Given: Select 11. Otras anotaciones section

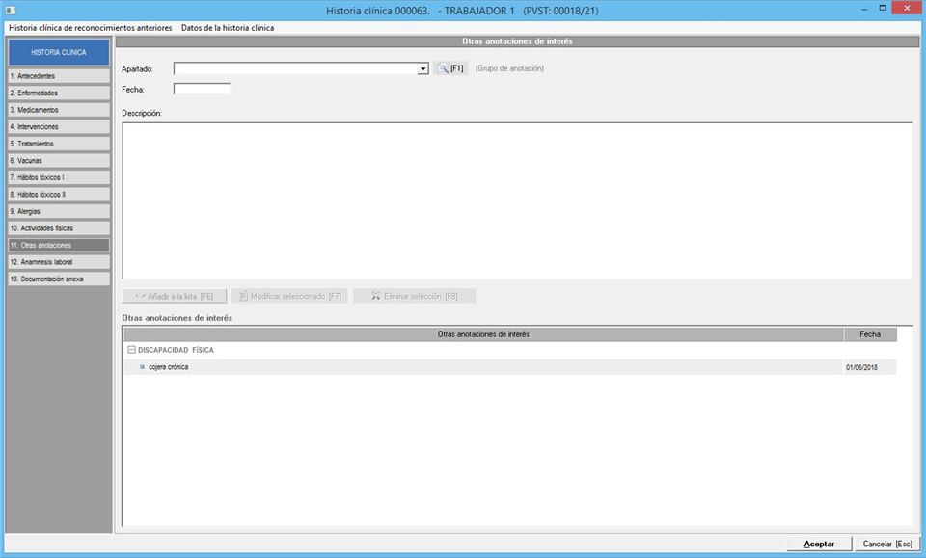Looking at the screenshot, I should point(59,245).
